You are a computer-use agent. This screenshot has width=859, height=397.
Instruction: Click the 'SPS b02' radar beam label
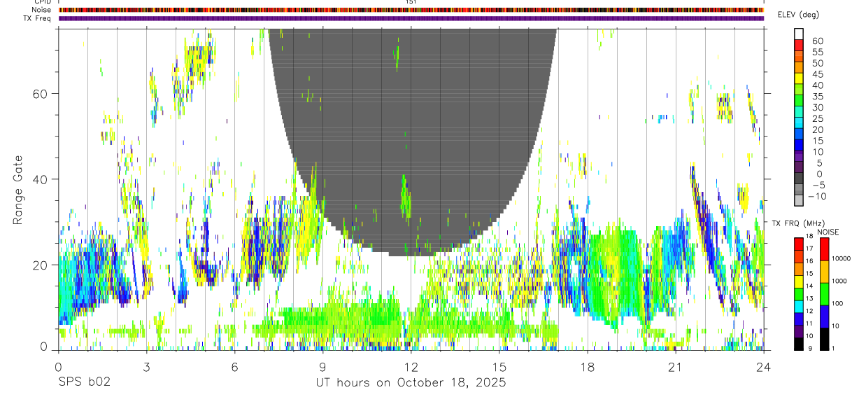click(x=84, y=382)
